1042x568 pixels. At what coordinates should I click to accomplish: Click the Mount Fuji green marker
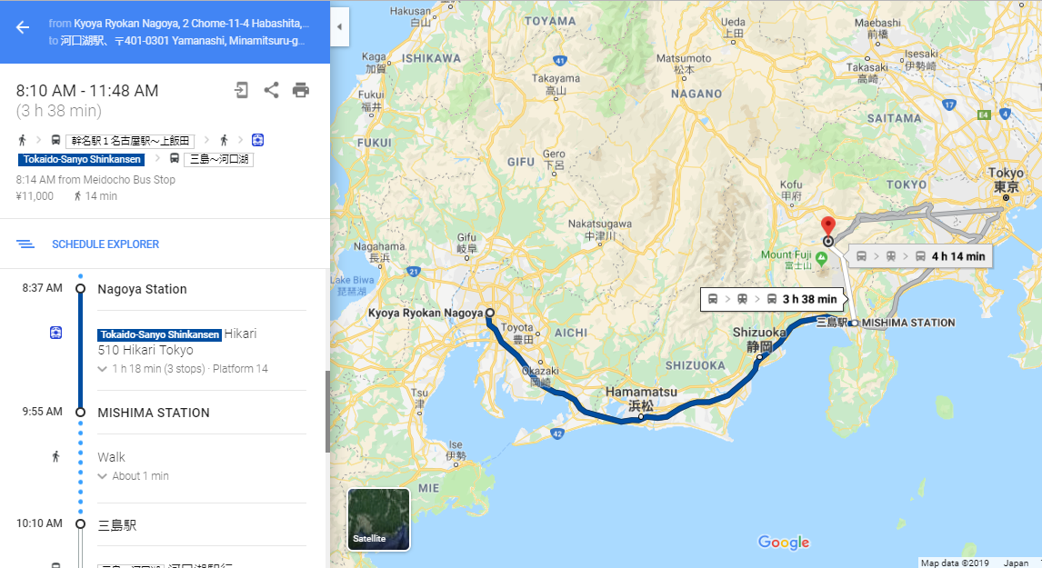click(822, 257)
